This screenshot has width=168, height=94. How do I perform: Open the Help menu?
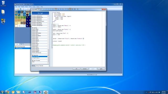[42, 7]
